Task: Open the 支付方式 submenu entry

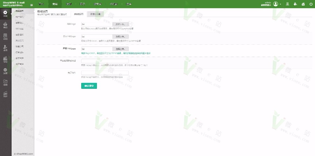Action: 20,41
